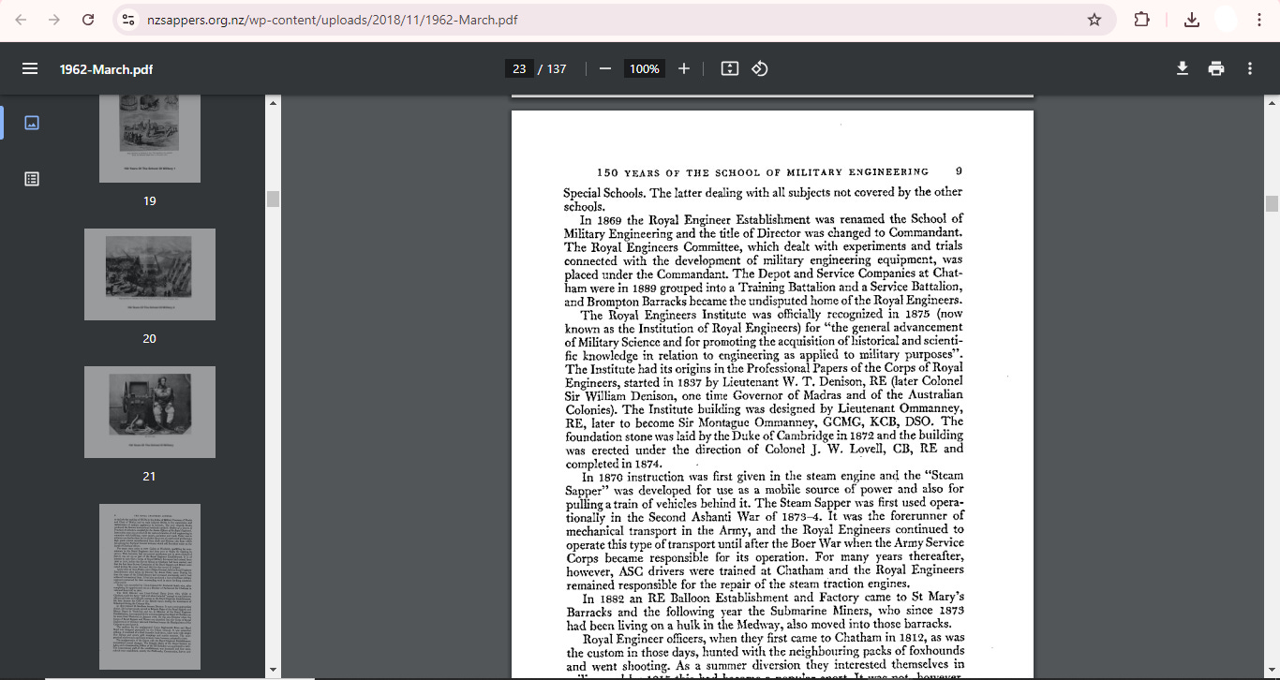Click the thumbnail panel scroll down arrow
The image size is (1280, 680).
pyautogui.click(x=273, y=670)
